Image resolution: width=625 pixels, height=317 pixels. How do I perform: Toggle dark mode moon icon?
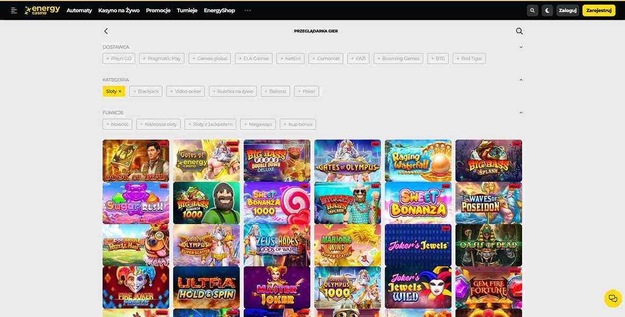[x=547, y=11]
